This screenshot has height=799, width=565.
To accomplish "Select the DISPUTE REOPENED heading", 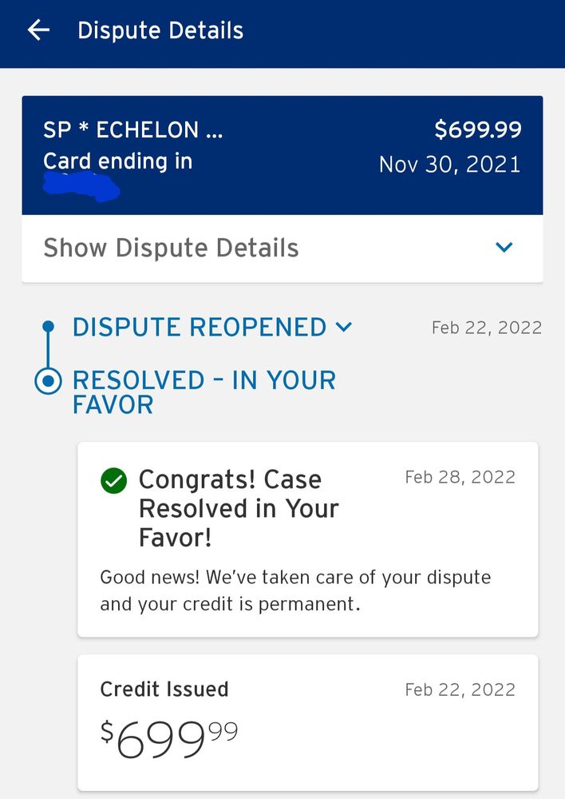I will pos(200,327).
